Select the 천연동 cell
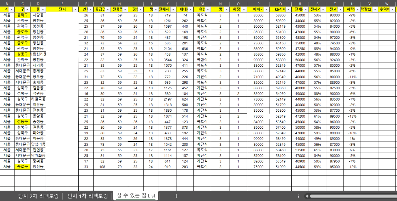The image size is (397, 201). pos(38,150)
